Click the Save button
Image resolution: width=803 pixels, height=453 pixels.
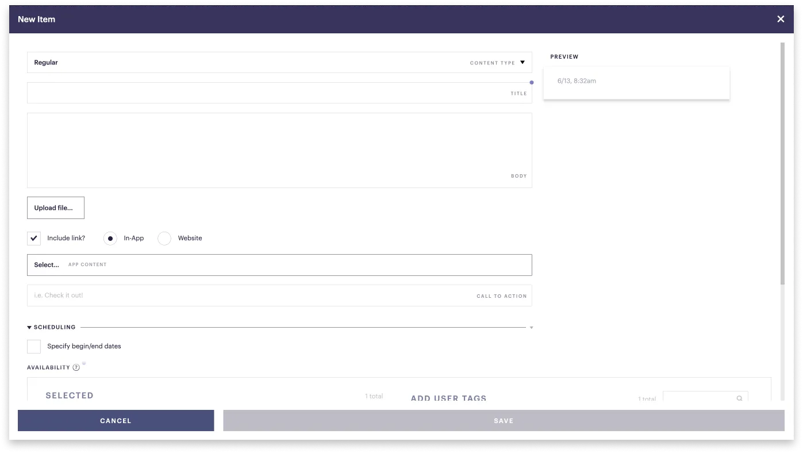click(x=504, y=421)
